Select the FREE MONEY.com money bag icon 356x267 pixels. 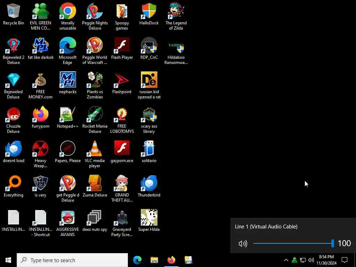tap(40, 86)
